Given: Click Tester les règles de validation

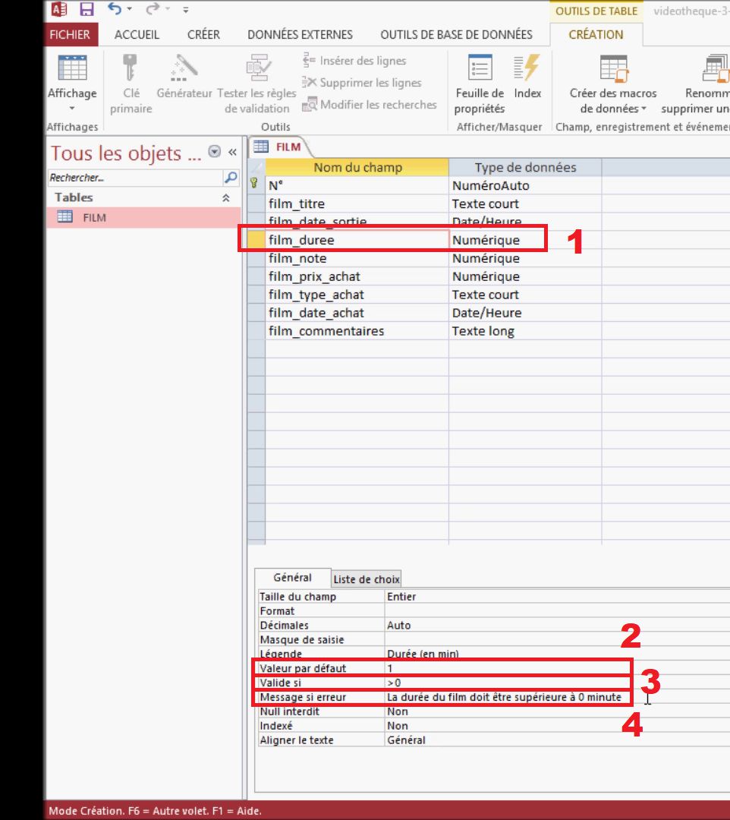Looking at the screenshot, I should pyautogui.click(x=256, y=84).
